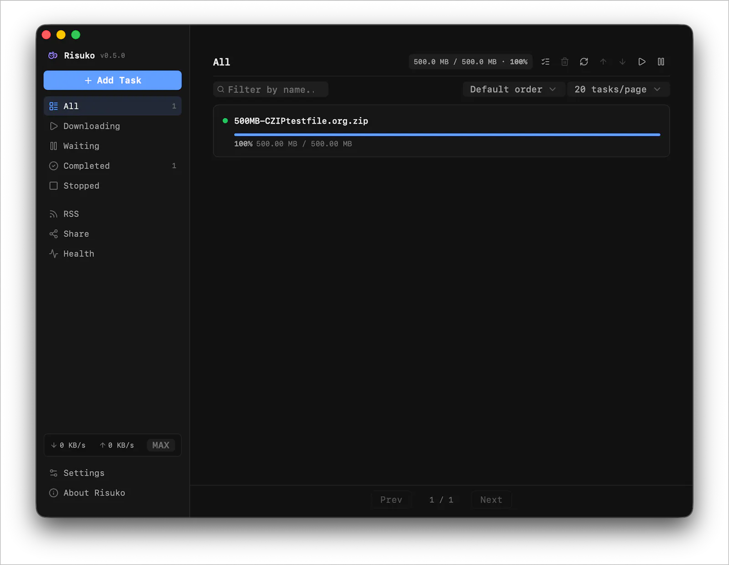Click the move down arrow icon

click(622, 61)
